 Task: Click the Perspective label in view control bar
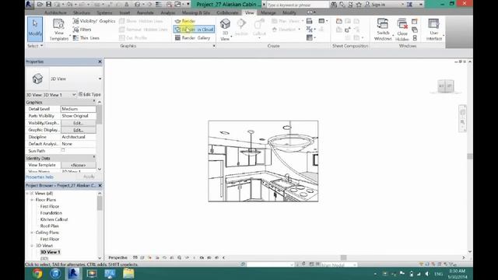117,257
